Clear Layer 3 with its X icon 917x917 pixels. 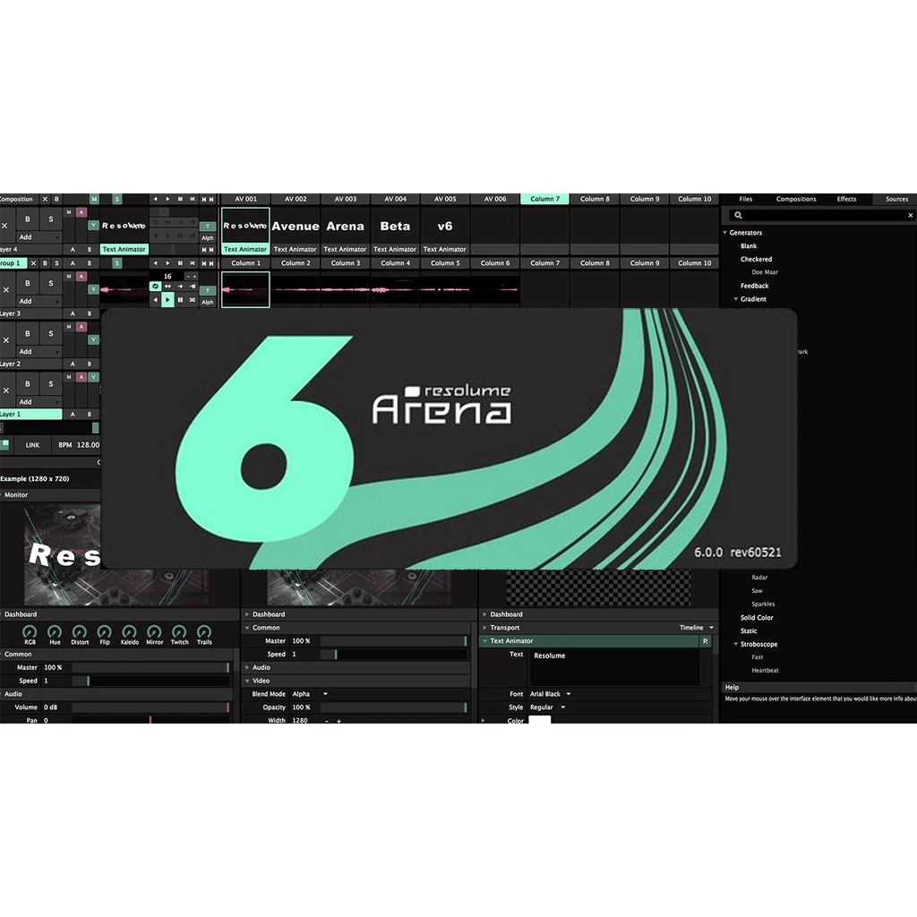click(x=6, y=289)
